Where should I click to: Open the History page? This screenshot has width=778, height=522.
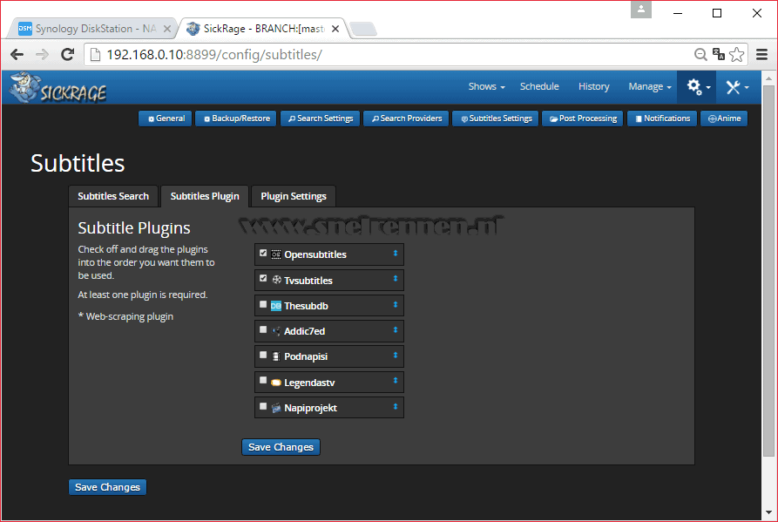(593, 86)
